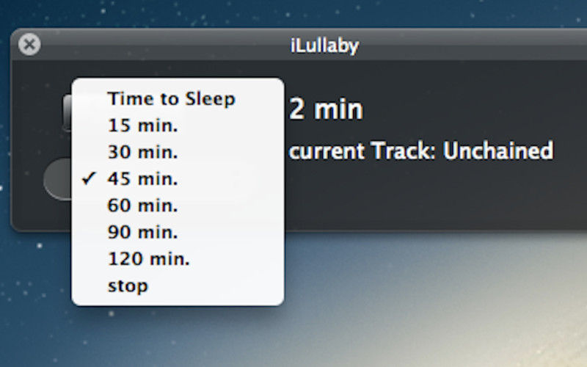The width and height of the screenshot is (587, 367).
Task: Click the checkmark beside 45 min.
Action: click(x=89, y=178)
